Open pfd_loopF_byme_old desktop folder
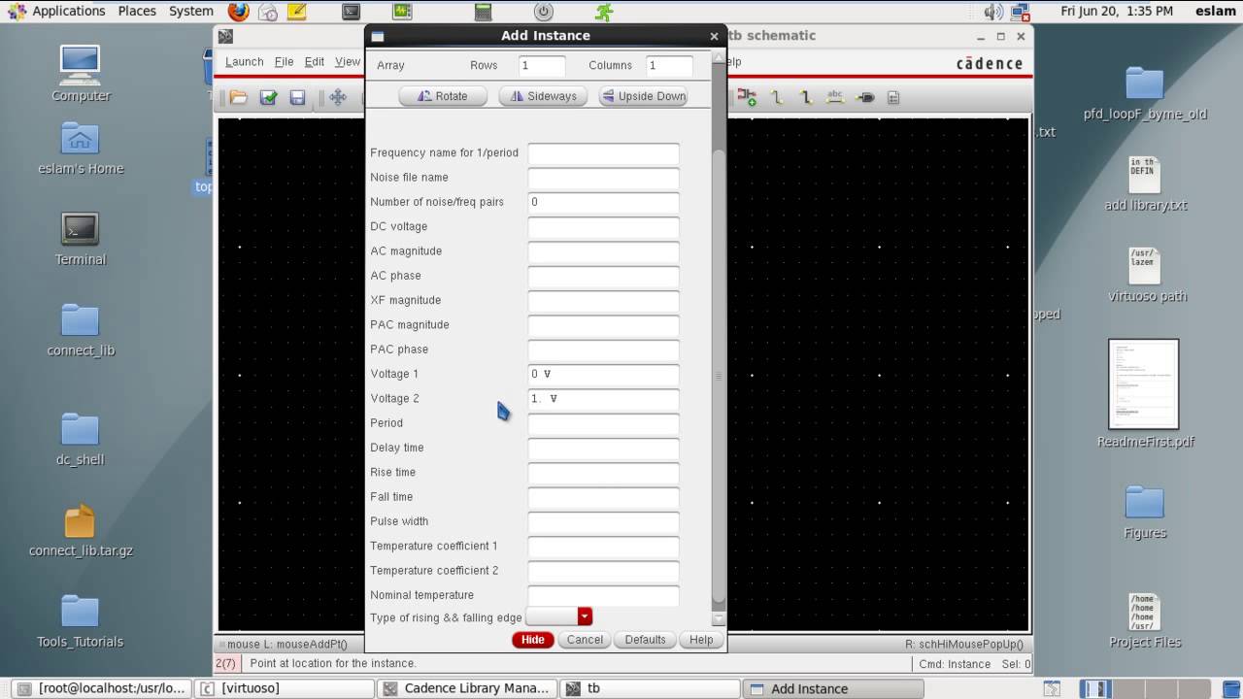This screenshot has height=699, width=1243. [1145, 93]
